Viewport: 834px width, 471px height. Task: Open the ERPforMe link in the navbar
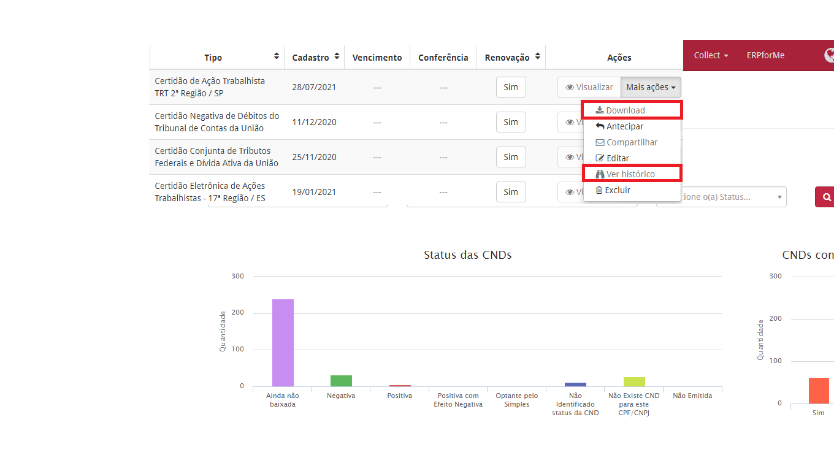[765, 55]
